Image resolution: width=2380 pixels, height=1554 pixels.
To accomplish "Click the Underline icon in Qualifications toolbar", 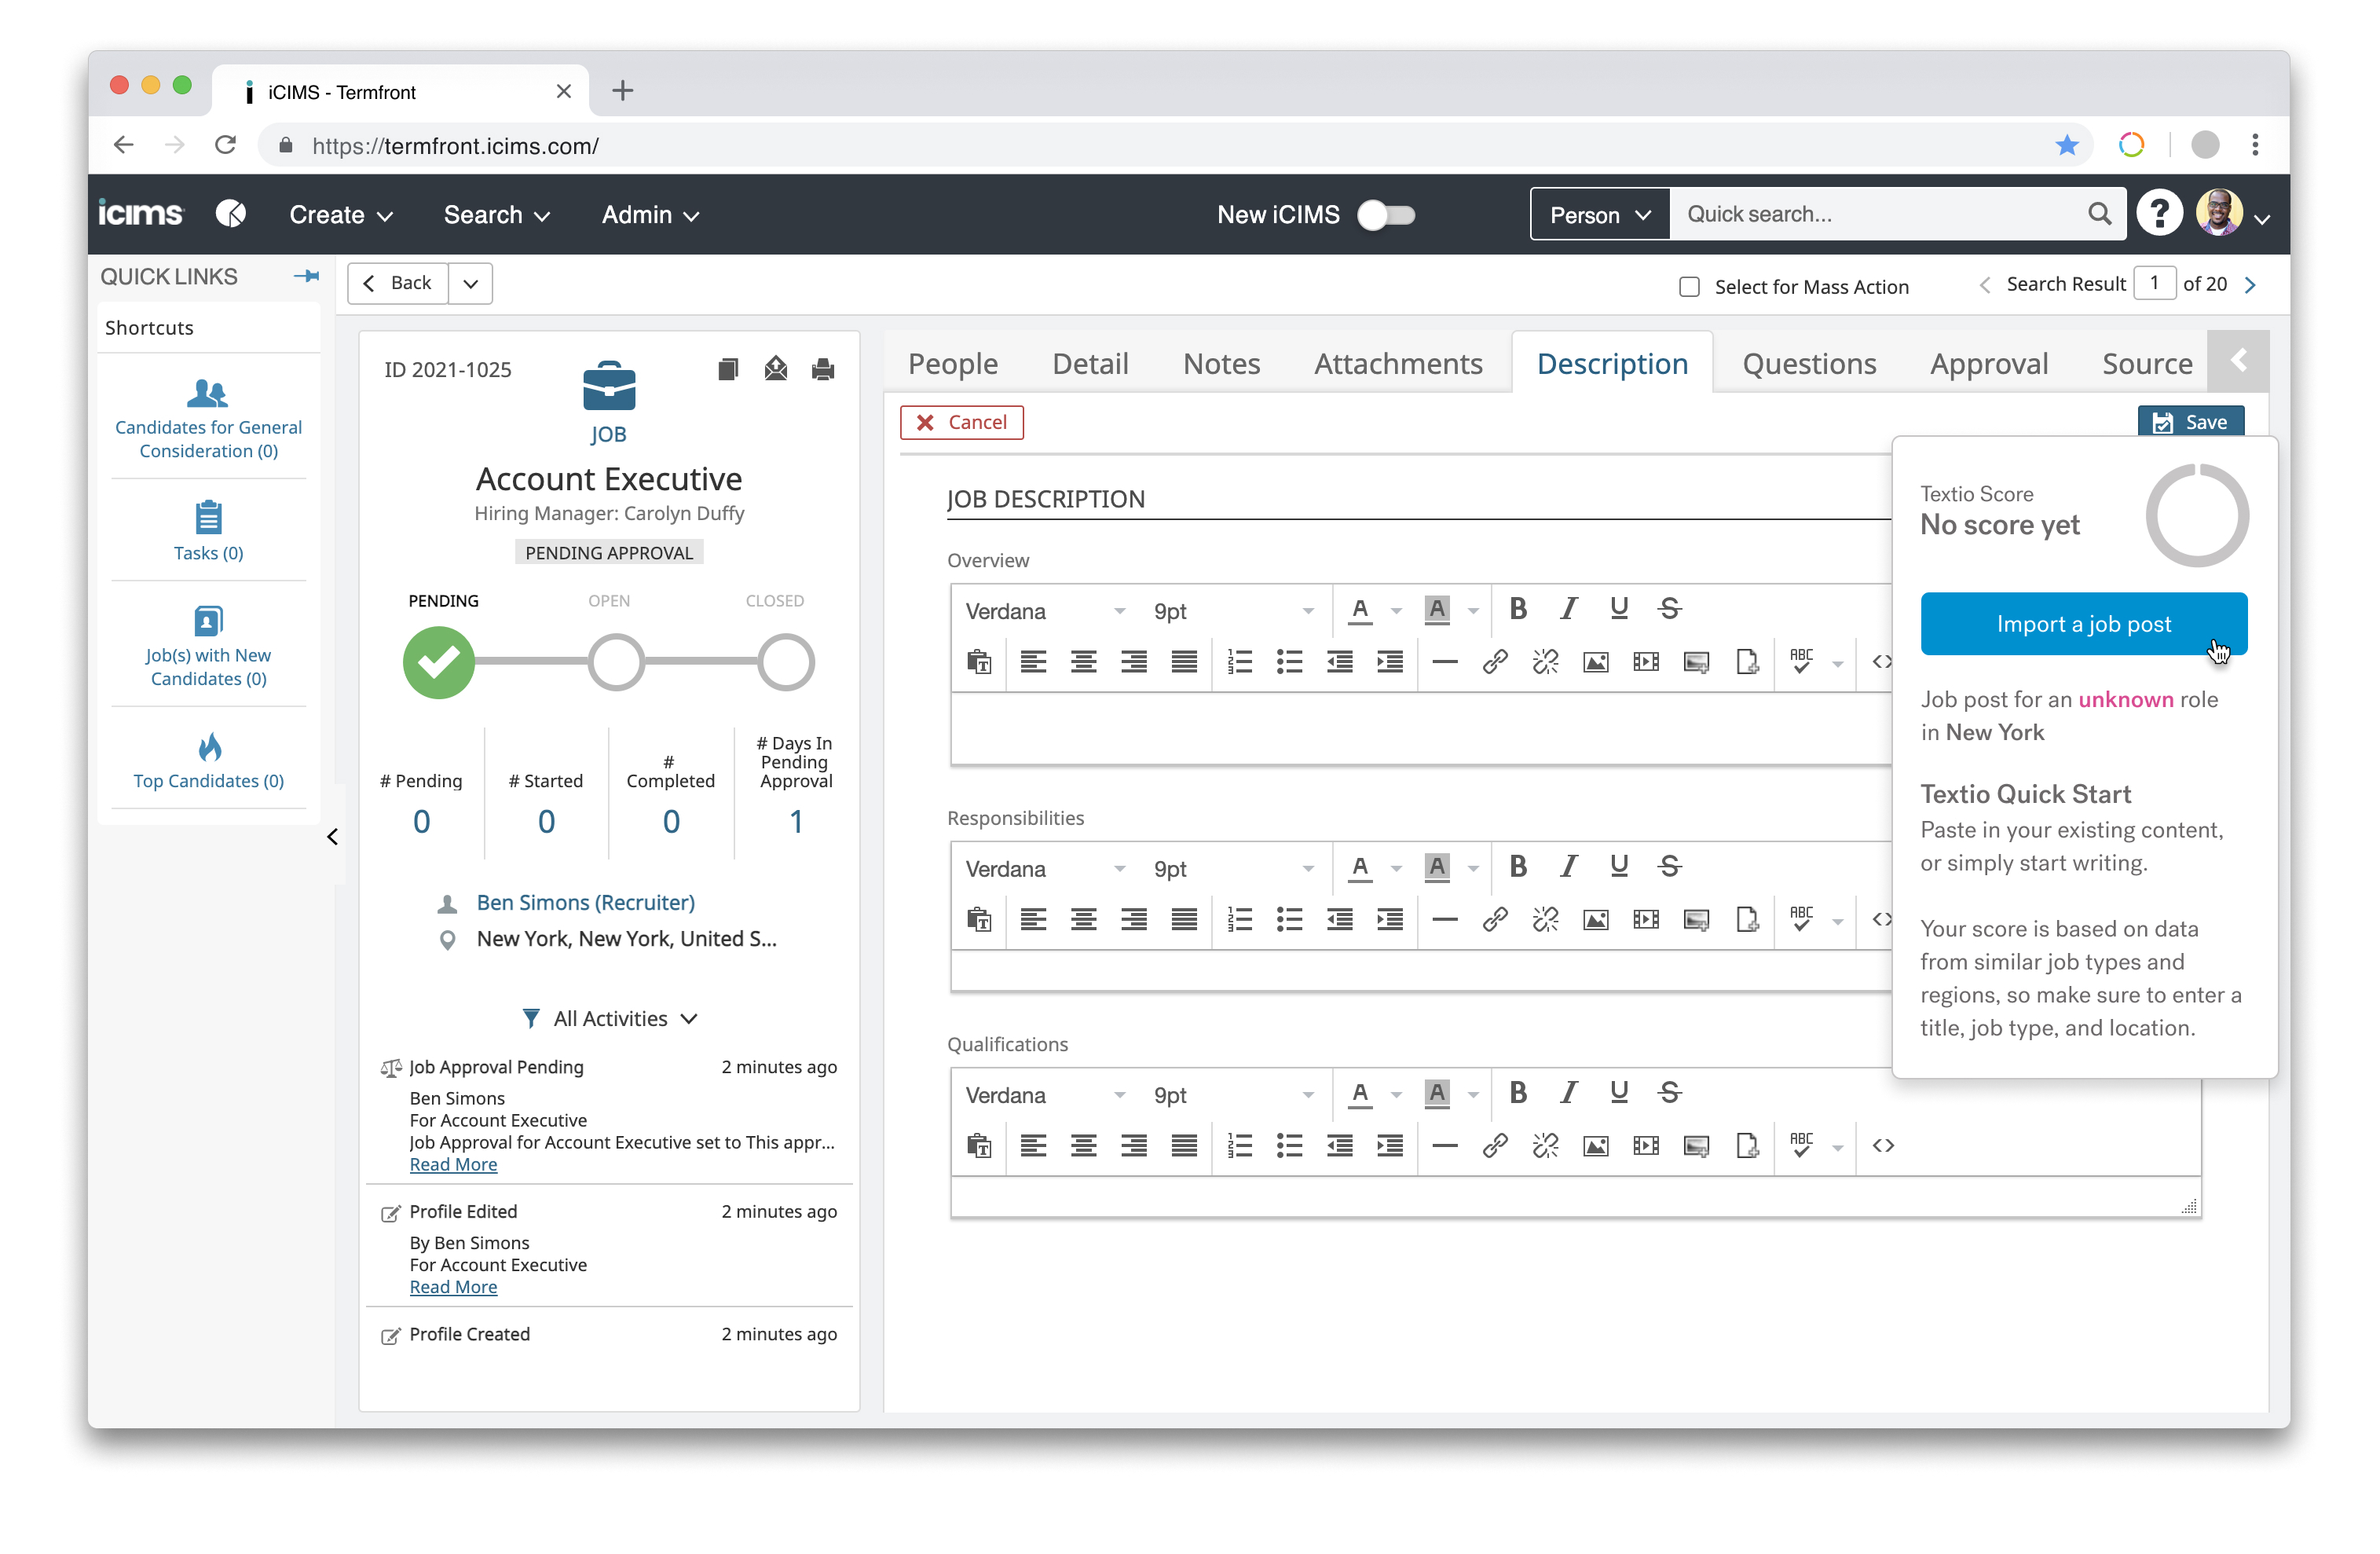I will pos(1615,1093).
